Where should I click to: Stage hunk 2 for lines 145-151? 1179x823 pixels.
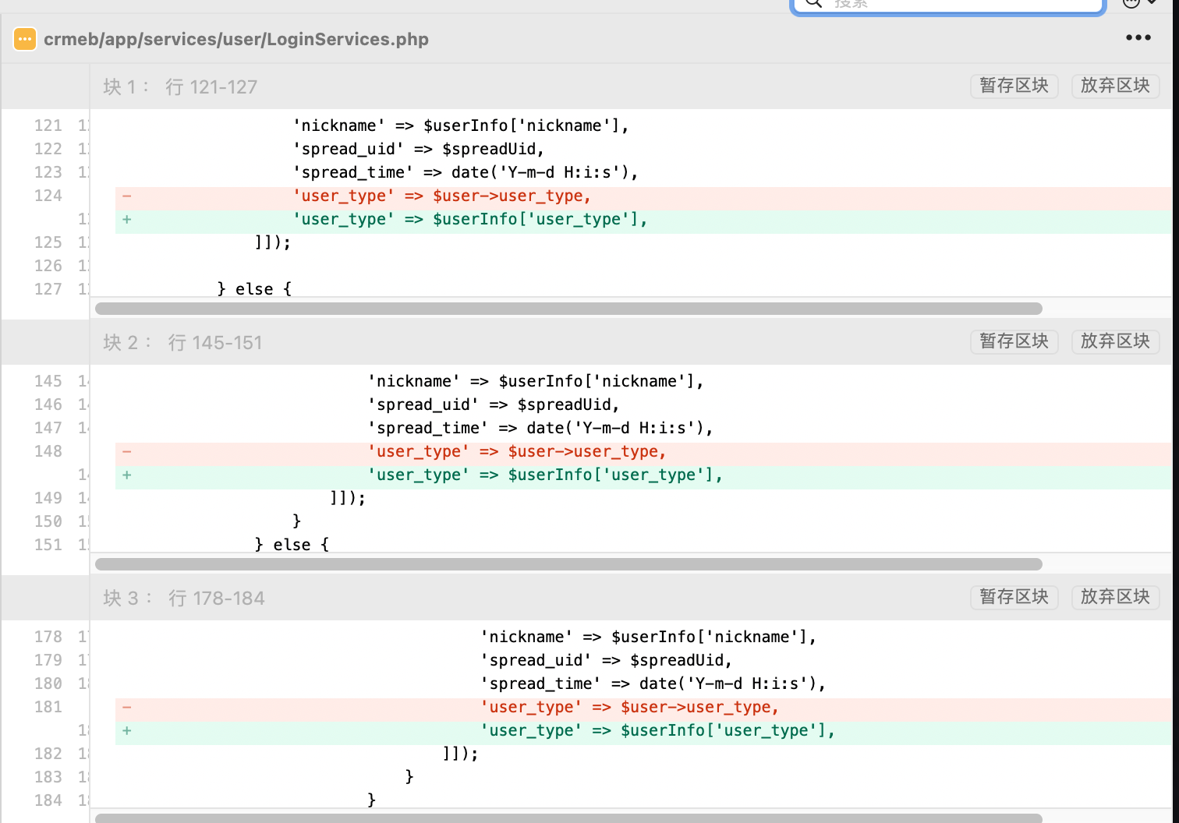pos(1014,341)
